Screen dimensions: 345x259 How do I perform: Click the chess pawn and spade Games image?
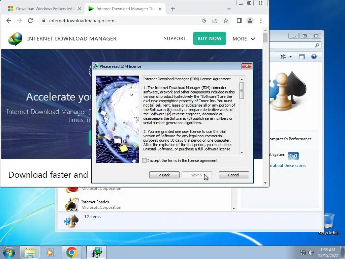point(288,90)
